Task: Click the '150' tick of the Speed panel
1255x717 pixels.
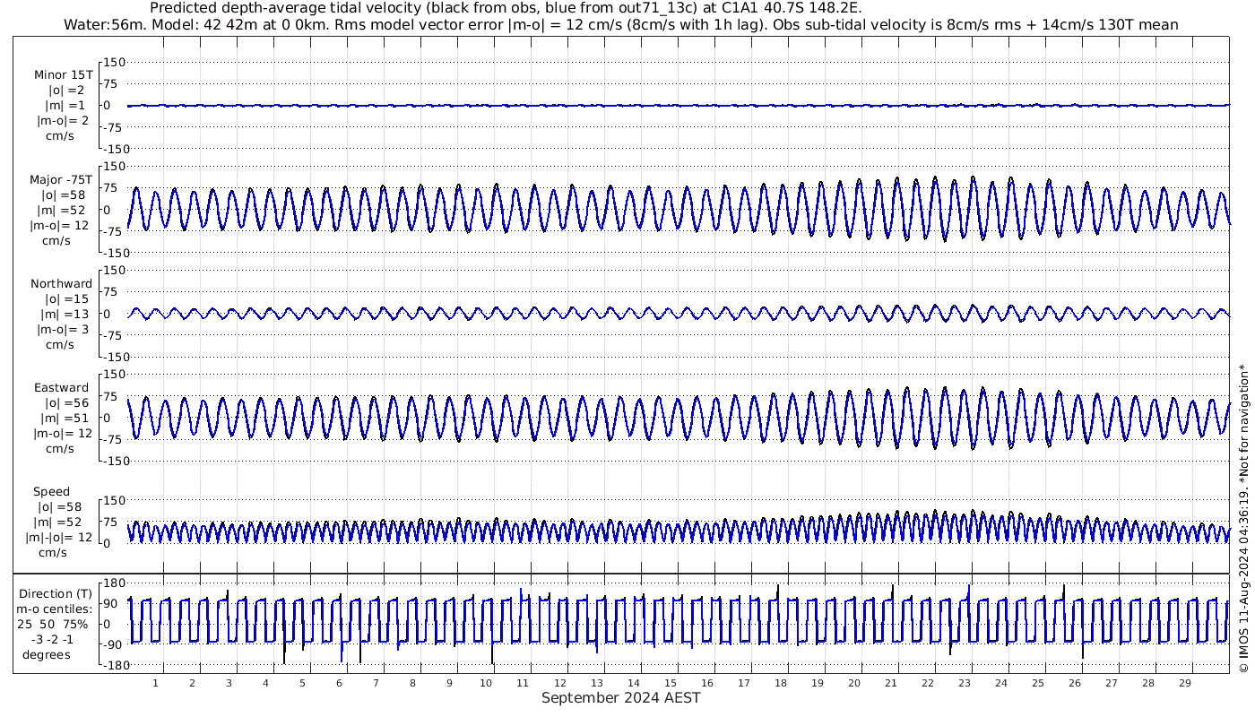Action: [x=114, y=500]
